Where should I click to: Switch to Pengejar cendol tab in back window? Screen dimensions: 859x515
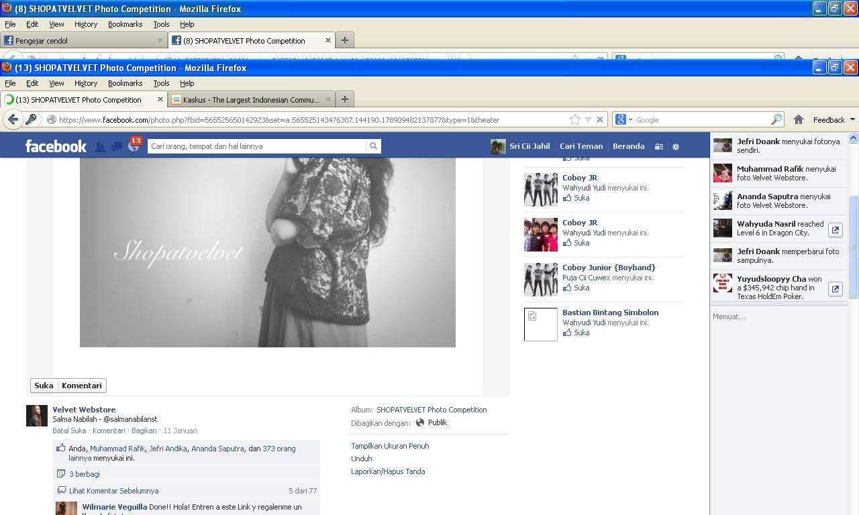84,40
